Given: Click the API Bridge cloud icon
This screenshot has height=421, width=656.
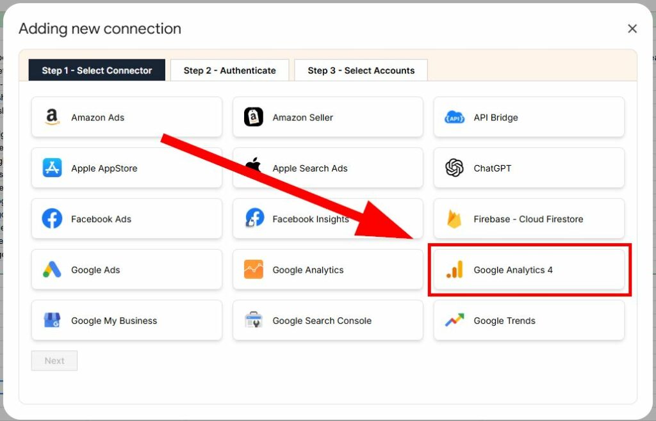Looking at the screenshot, I should tap(454, 117).
